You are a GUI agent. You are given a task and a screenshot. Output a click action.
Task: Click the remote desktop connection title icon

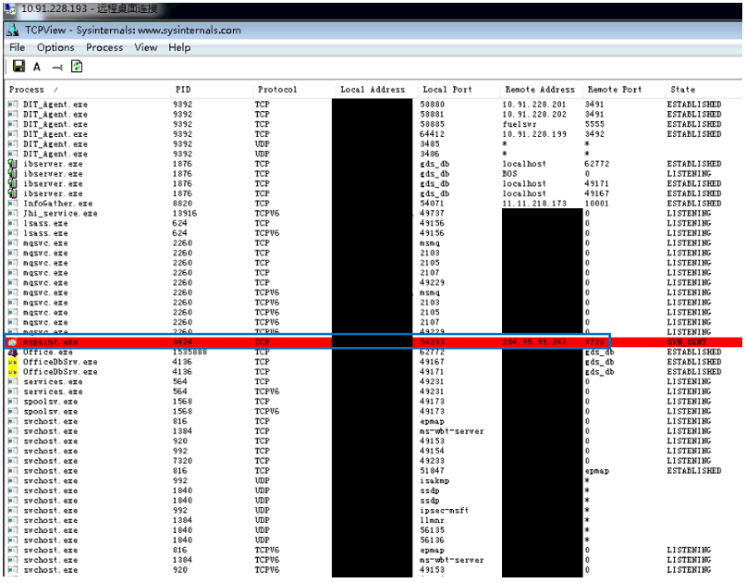(10, 9)
